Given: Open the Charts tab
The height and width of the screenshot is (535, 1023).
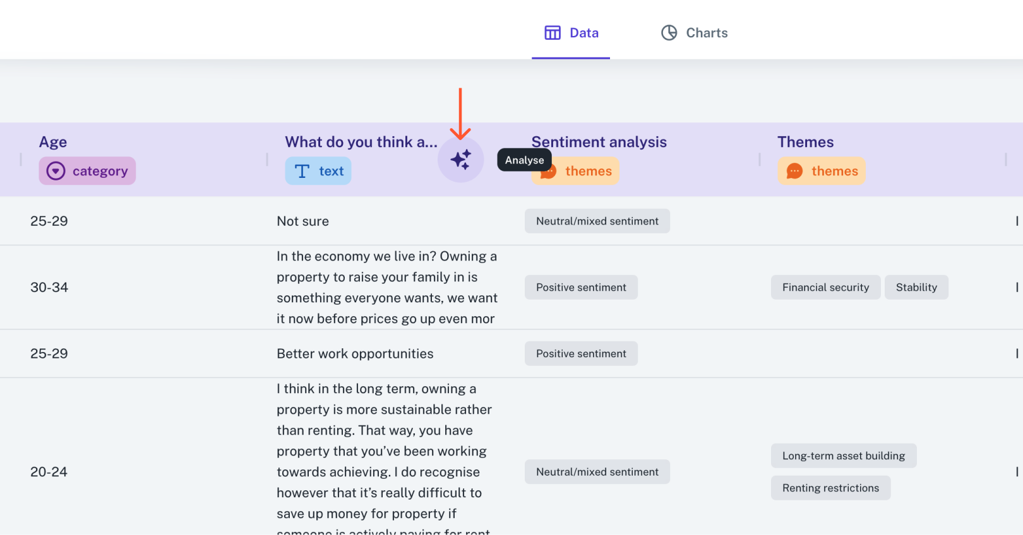Looking at the screenshot, I should 694,33.
